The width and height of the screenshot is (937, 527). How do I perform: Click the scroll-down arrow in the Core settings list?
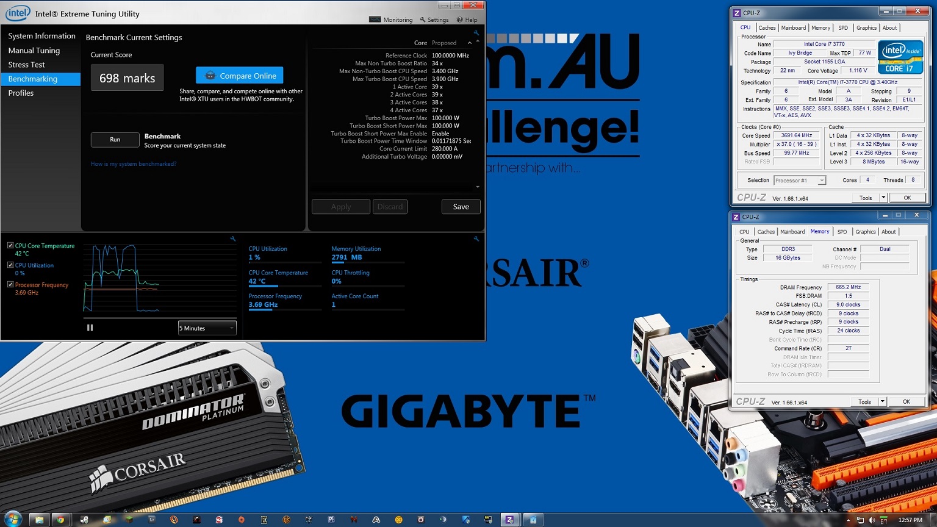478,187
